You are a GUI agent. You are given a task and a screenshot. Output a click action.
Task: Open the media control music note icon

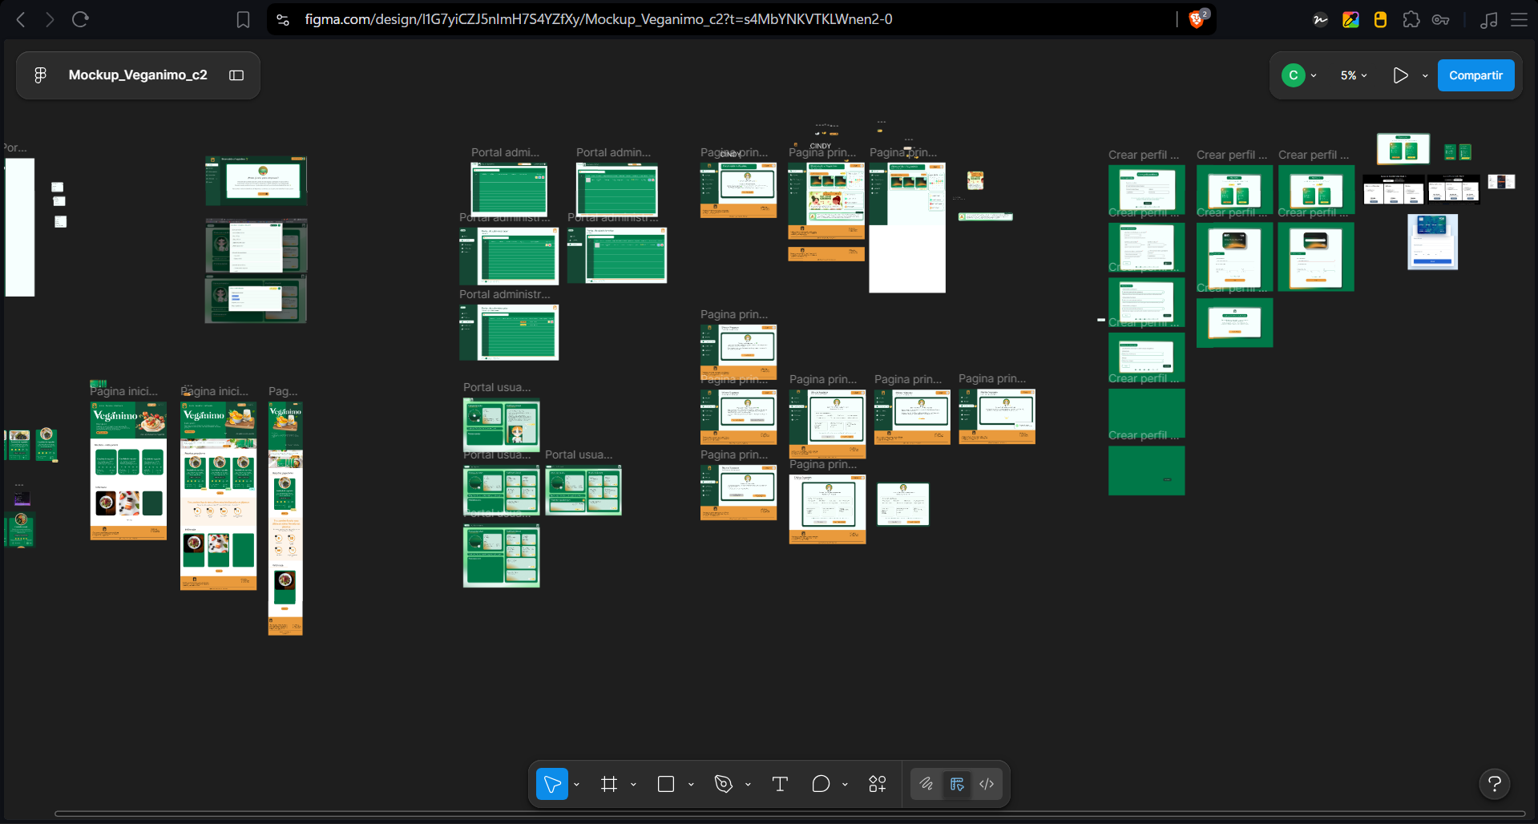pyautogui.click(x=1488, y=19)
